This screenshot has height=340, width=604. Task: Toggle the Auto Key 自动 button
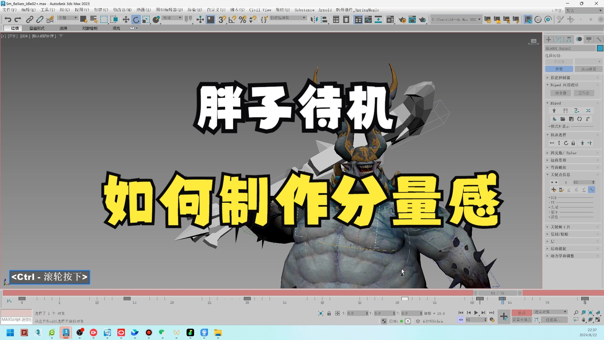(x=522, y=313)
